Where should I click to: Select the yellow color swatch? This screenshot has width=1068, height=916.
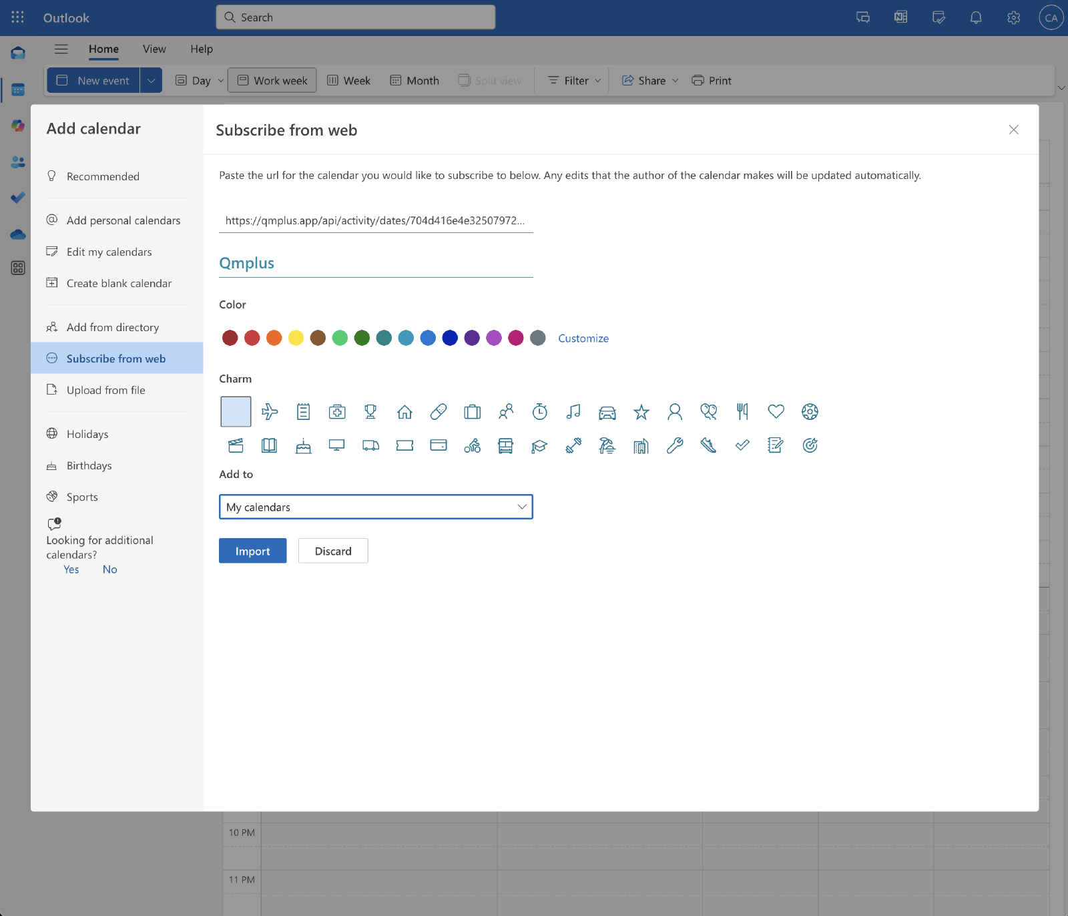[x=296, y=338]
